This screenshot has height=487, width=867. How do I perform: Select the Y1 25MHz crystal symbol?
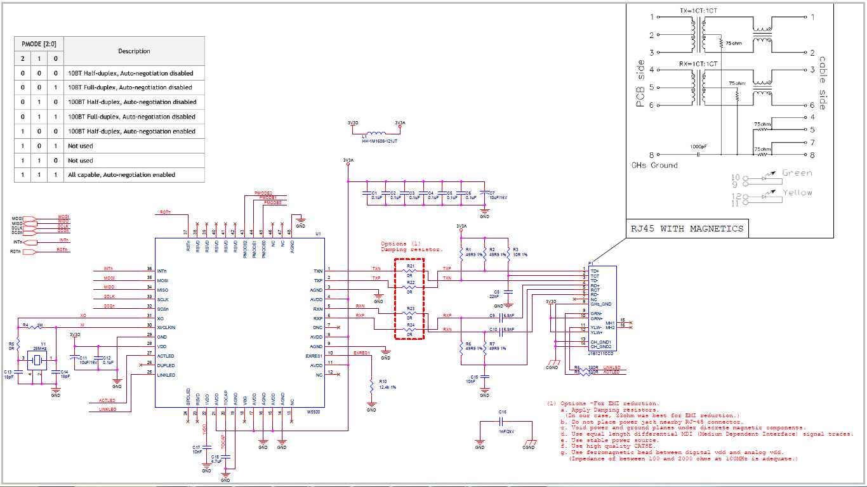[x=36, y=361]
